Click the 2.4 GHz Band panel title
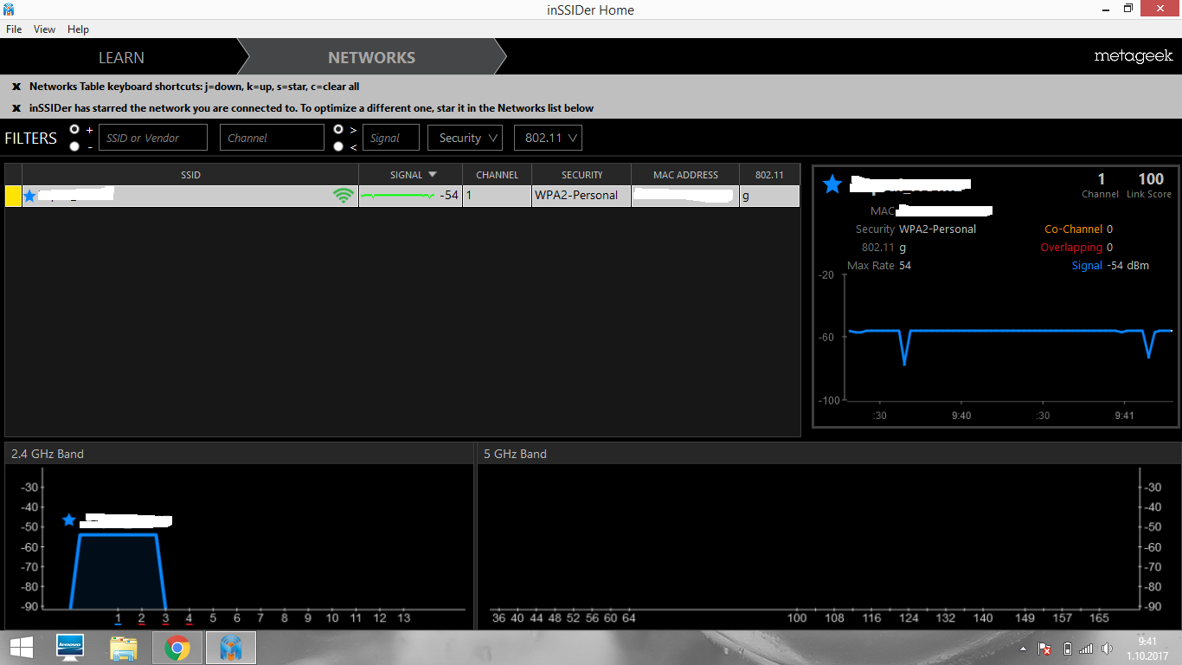The width and height of the screenshot is (1182, 665). coord(48,454)
